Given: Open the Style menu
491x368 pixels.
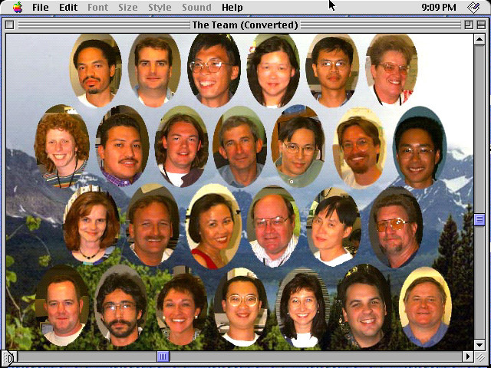Looking at the screenshot, I should pos(160,8).
